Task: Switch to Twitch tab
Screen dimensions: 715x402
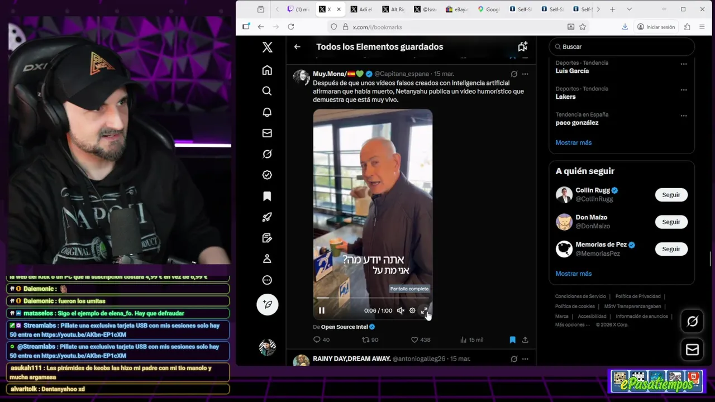Action: click(x=298, y=9)
